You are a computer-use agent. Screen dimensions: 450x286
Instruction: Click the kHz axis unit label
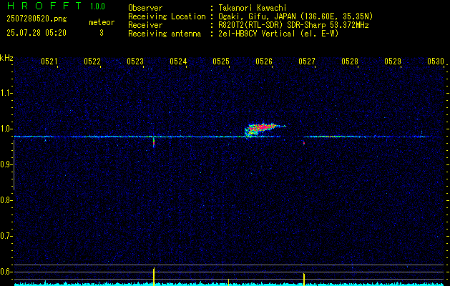(x=6, y=58)
